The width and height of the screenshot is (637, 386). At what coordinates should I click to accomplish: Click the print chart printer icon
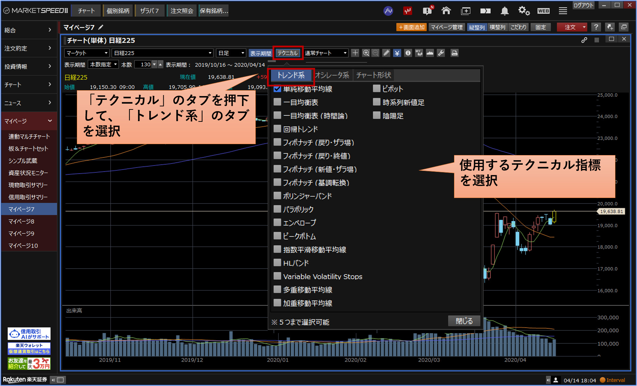[x=454, y=53]
